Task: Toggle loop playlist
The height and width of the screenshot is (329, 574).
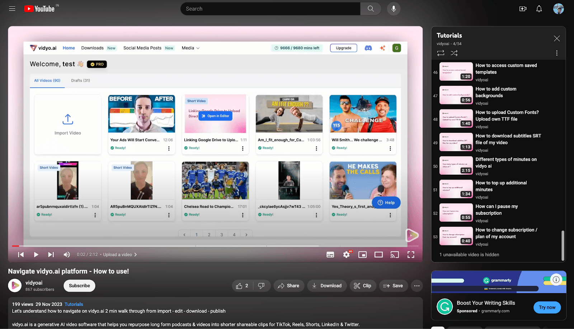Action: point(441,53)
